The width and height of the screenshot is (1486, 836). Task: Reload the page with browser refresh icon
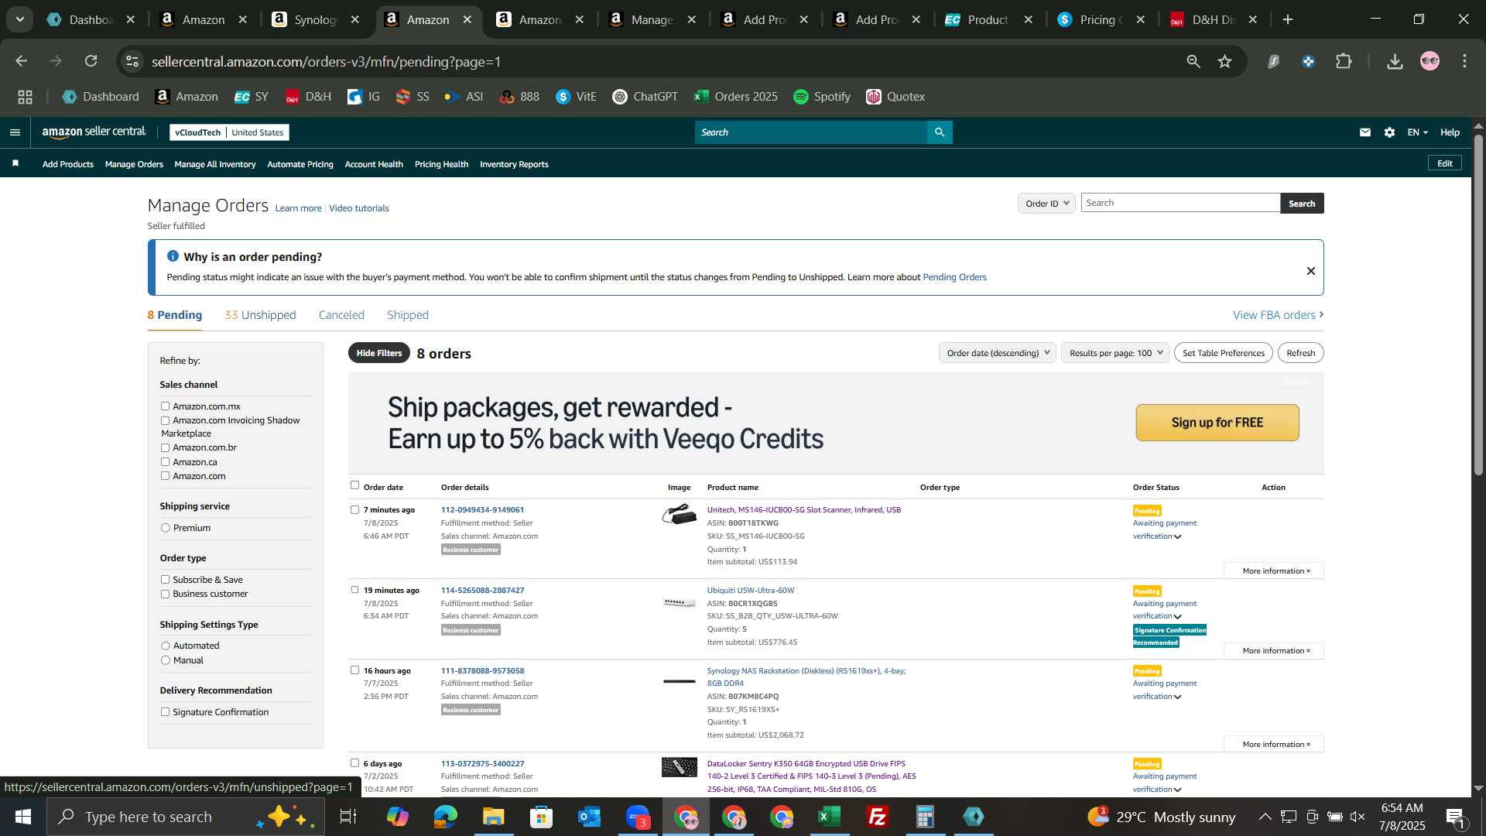[x=91, y=61]
